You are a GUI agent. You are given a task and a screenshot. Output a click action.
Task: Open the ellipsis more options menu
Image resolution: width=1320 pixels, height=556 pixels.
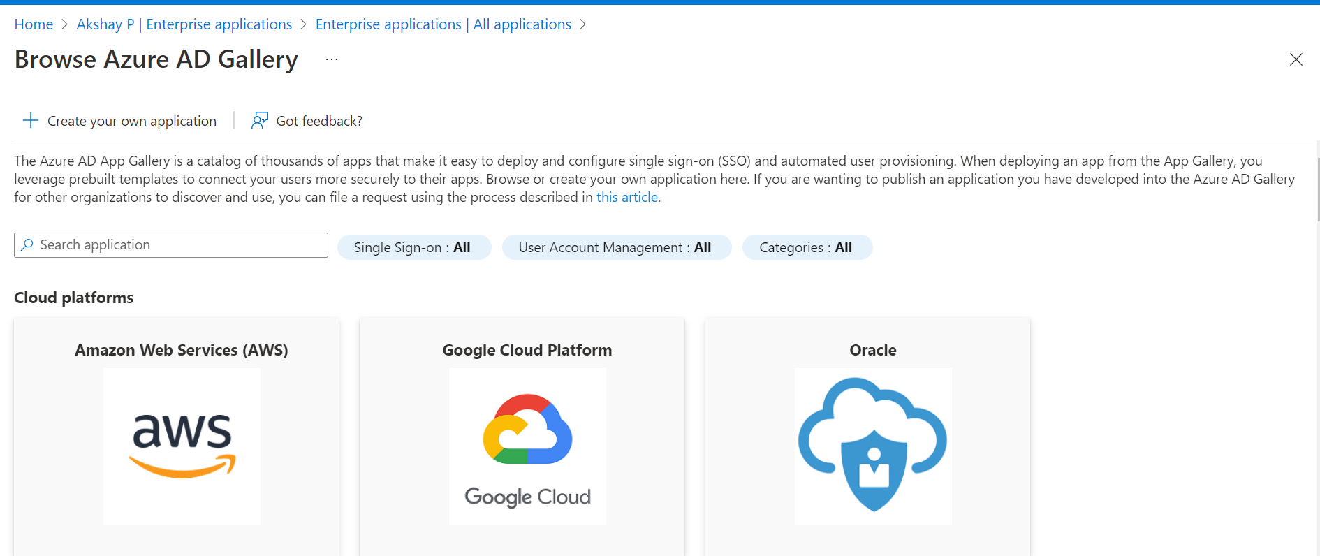pyautogui.click(x=332, y=59)
